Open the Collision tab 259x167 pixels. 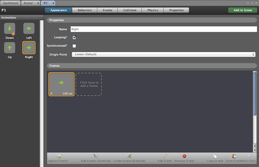[x=130, y=10]
